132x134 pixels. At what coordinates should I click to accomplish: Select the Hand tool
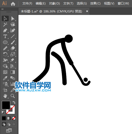[x=5, y=96]
